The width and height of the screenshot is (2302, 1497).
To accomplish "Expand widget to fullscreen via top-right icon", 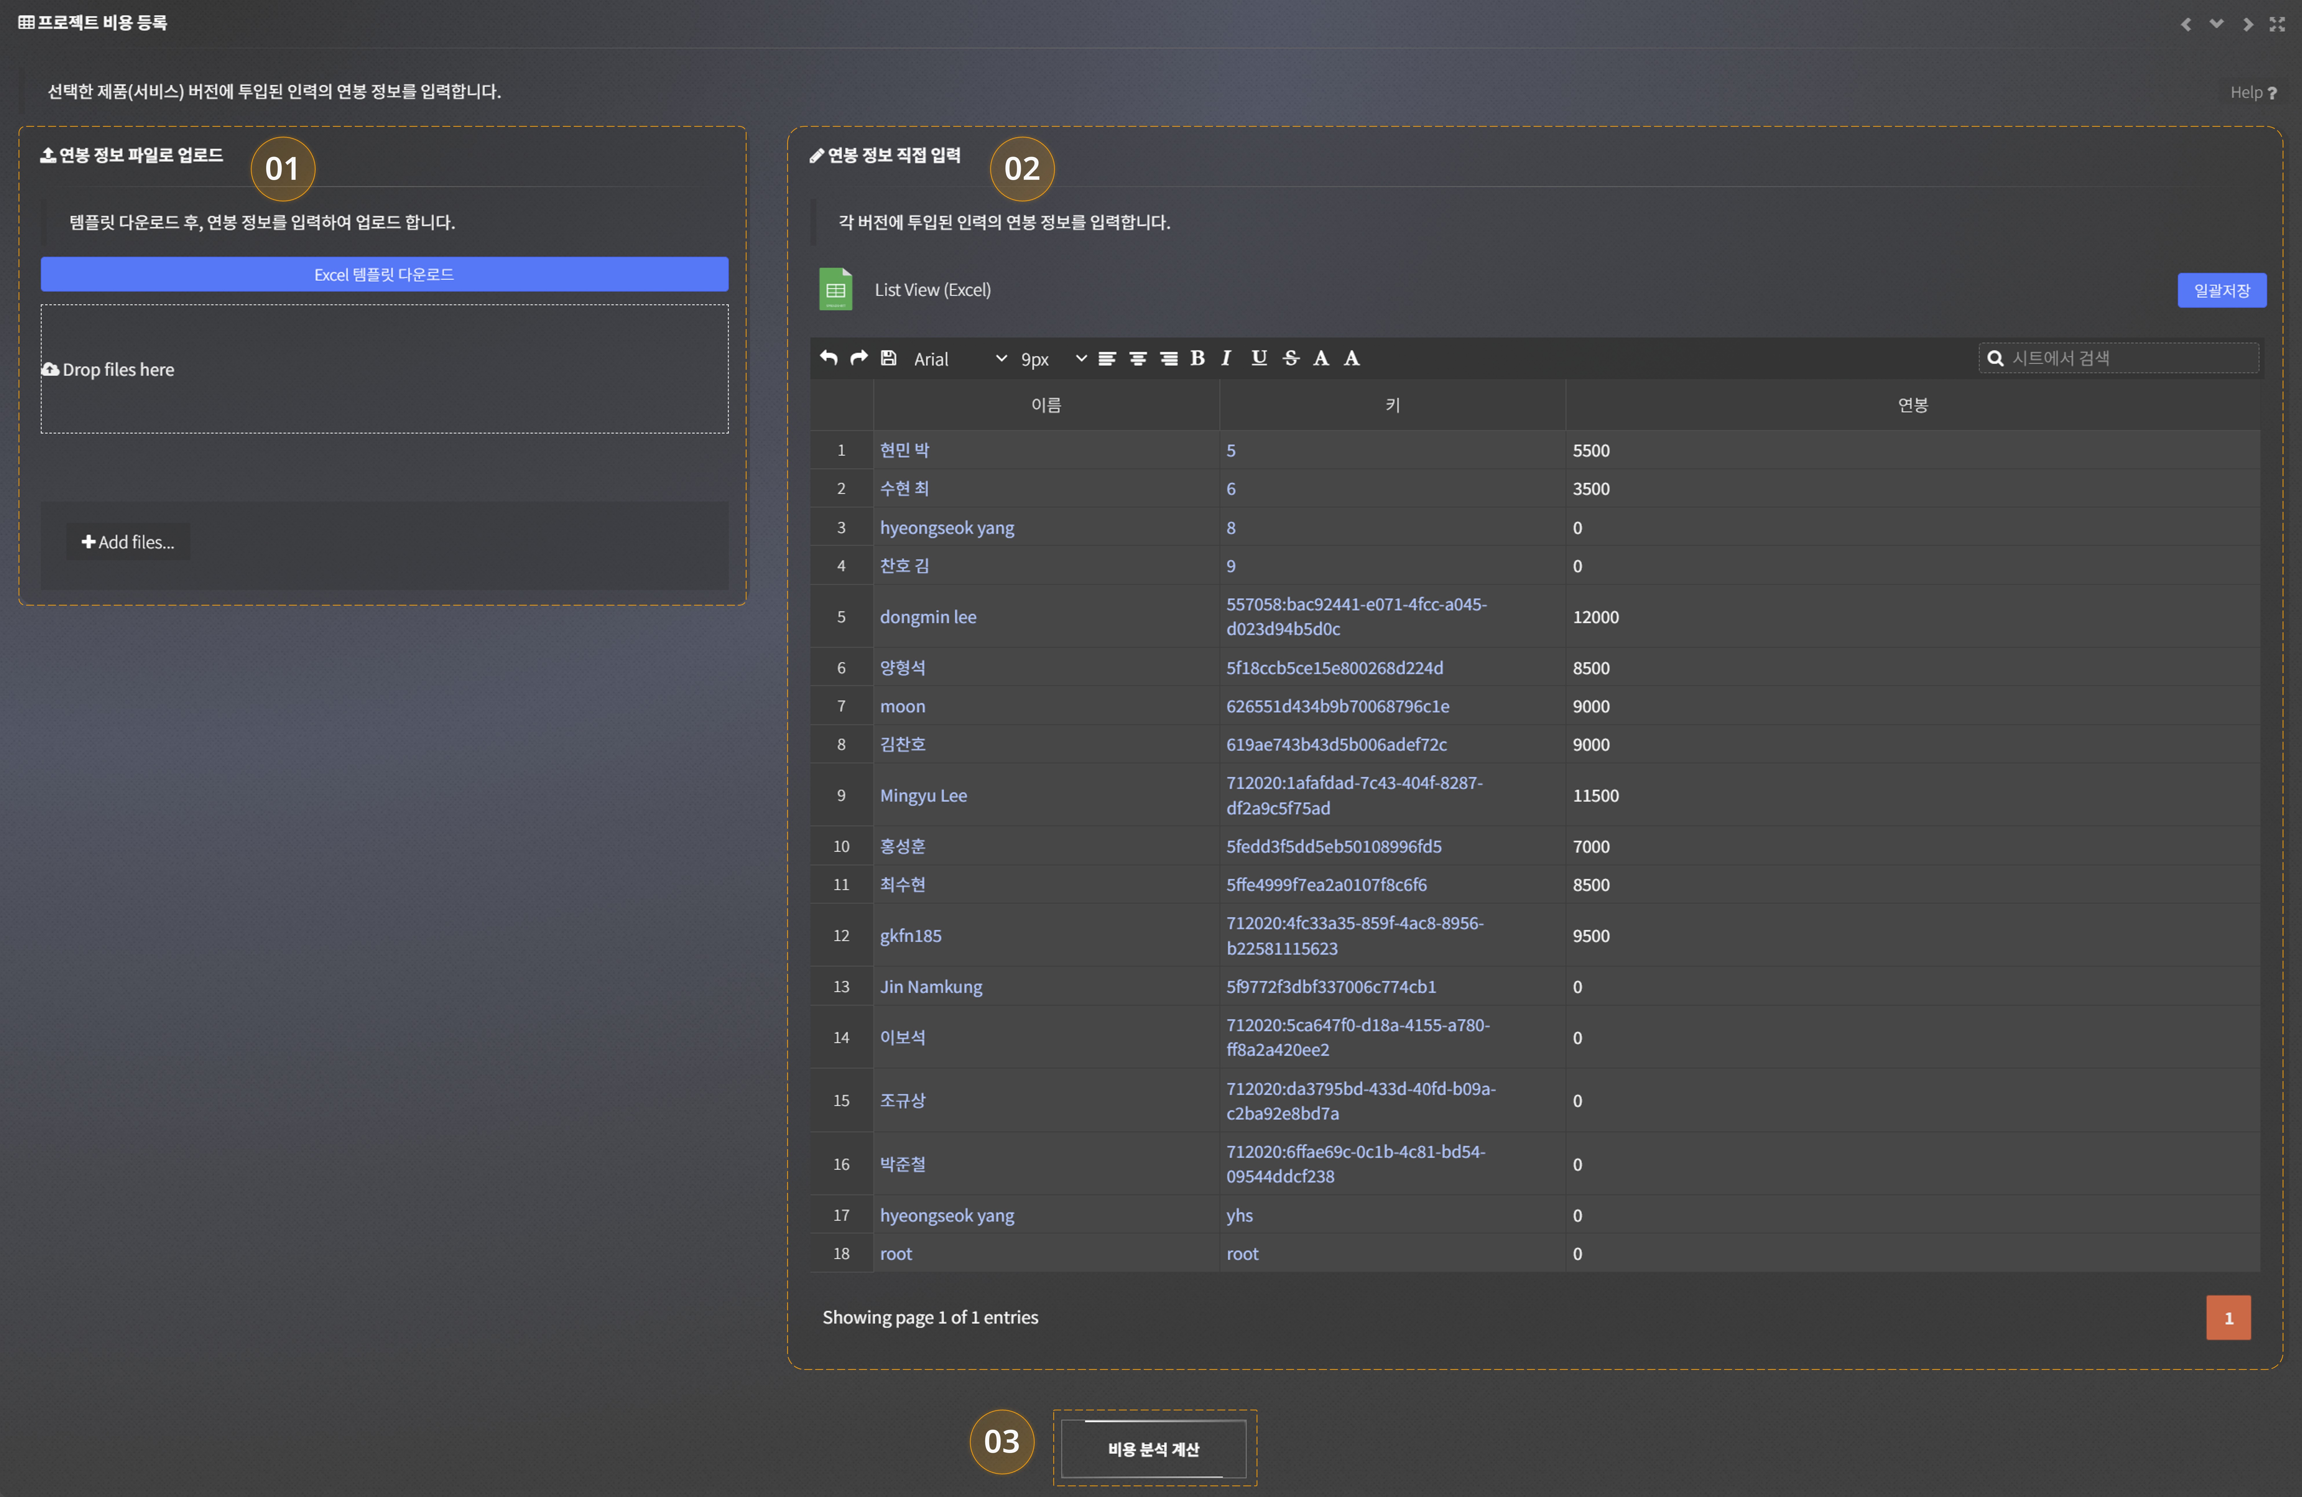I will point(2277,24).
